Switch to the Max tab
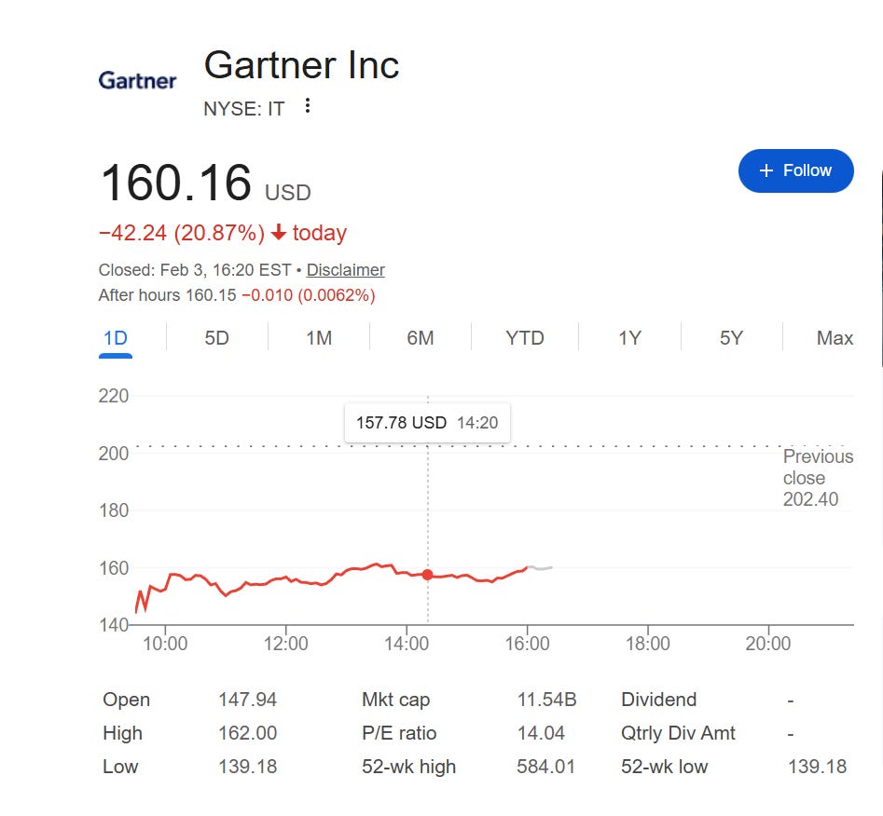 point(835,338)
